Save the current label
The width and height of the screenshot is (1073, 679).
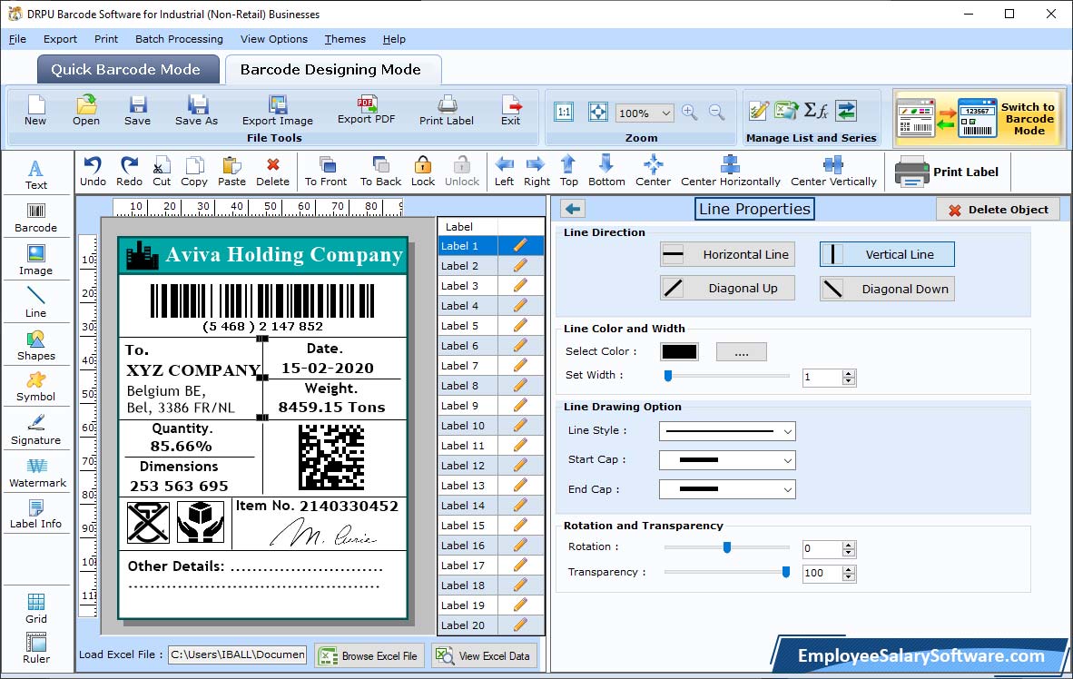click(138, 111)
